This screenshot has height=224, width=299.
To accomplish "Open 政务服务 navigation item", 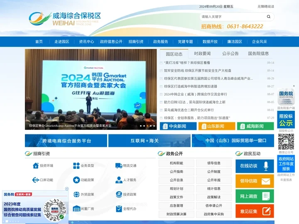I will (161, 41).
